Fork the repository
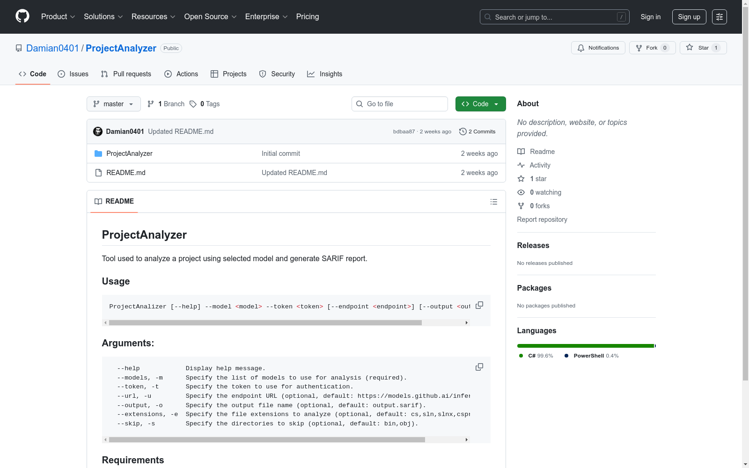749x468 pixels. pos(652,48)
